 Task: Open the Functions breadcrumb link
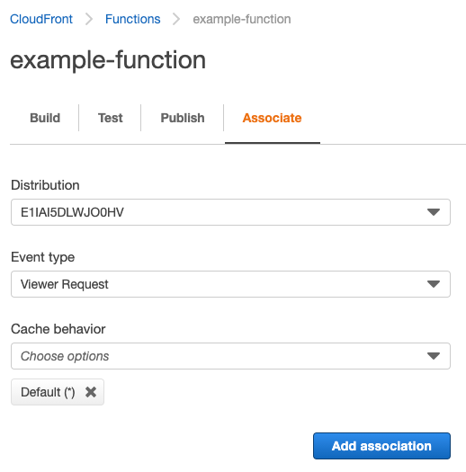[x=133, y=19]
